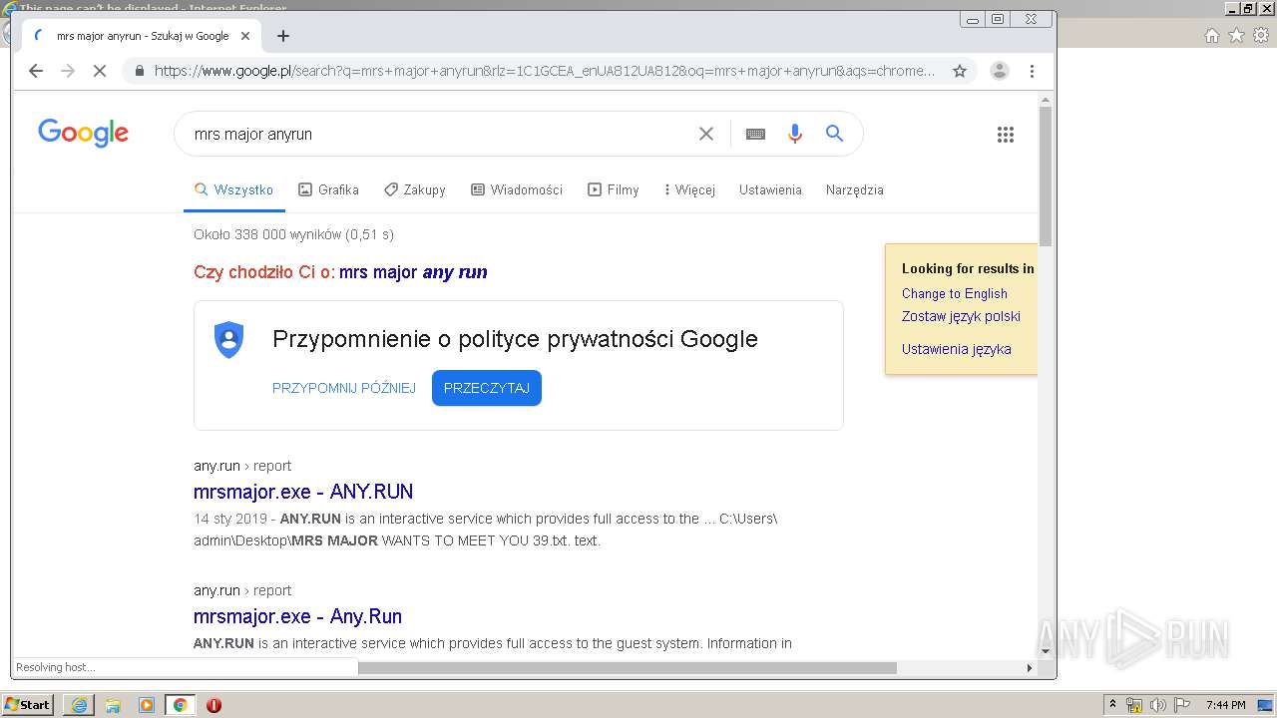Open Windows Explorer folder in taskbar
This screenshot has width=1277, height=718.
(x=113, y=705)
